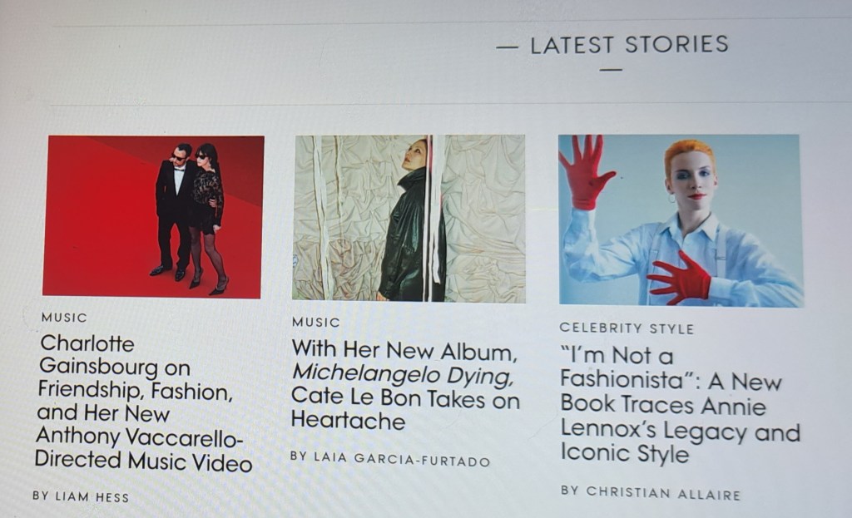This screenshot has height=518, width=852.
Task: Open the "I'm Not a Fashionista" headline
Action: click(x=681, y=405)
